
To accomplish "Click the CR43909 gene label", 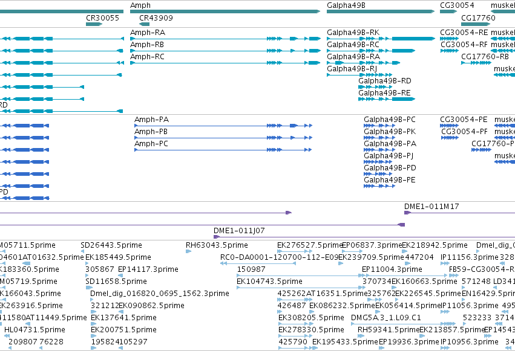I will click(x=156, y=18).
